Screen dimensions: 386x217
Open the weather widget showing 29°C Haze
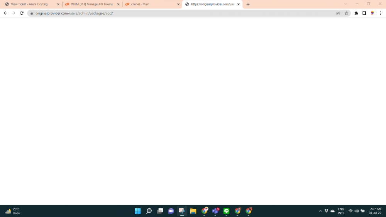(x=13, y=211)
